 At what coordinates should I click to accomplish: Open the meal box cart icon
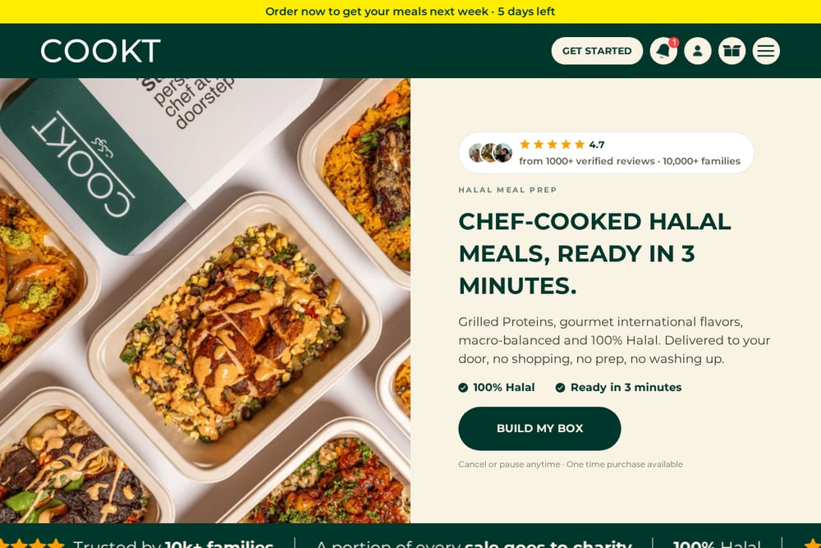tap(732, 51)
